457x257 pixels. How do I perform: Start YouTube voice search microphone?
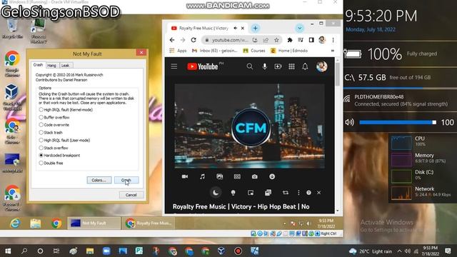265,66
